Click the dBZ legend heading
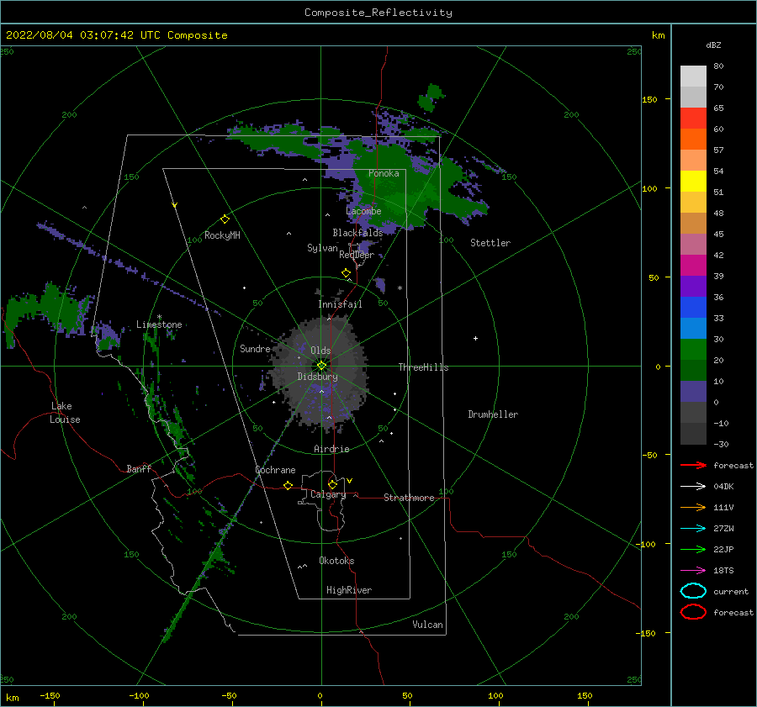This screenshot has width=757, height=707. (713, 45)
